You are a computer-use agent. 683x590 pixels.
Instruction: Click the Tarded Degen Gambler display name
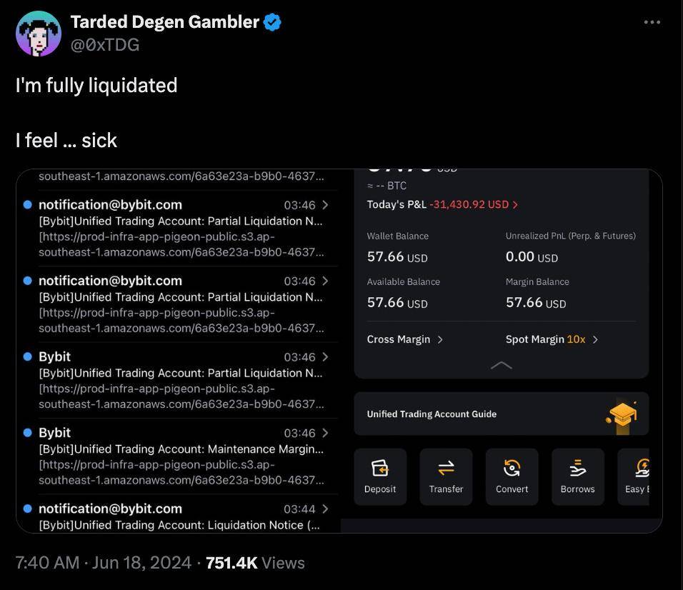(164, 21)
